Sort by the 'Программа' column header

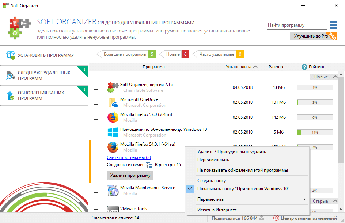click(153, 67)
